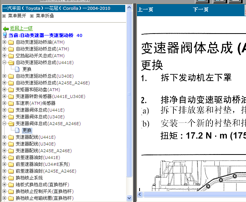Image resolution: width=246 pixels, height=202 pixels.
Task: Expand 变速器配线(U441E) plus box
Action: click(5, 137)
